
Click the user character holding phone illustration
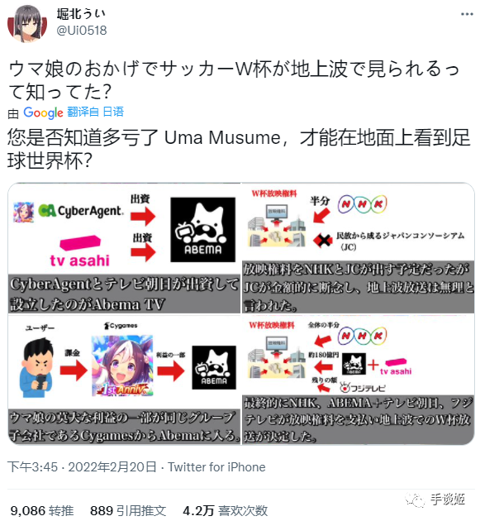tap(37, 367)
